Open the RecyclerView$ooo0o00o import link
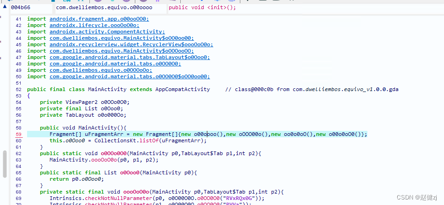Viewport: 444px width, 205px height. click(x=131, y=44)
